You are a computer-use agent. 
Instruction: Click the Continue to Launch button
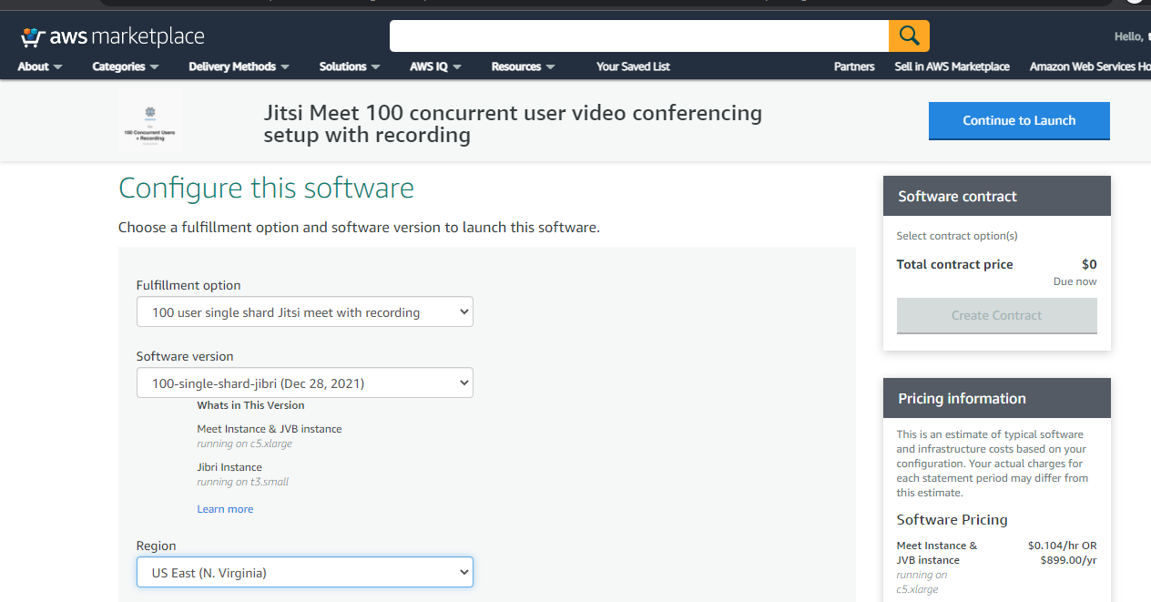pos(1019,120)
